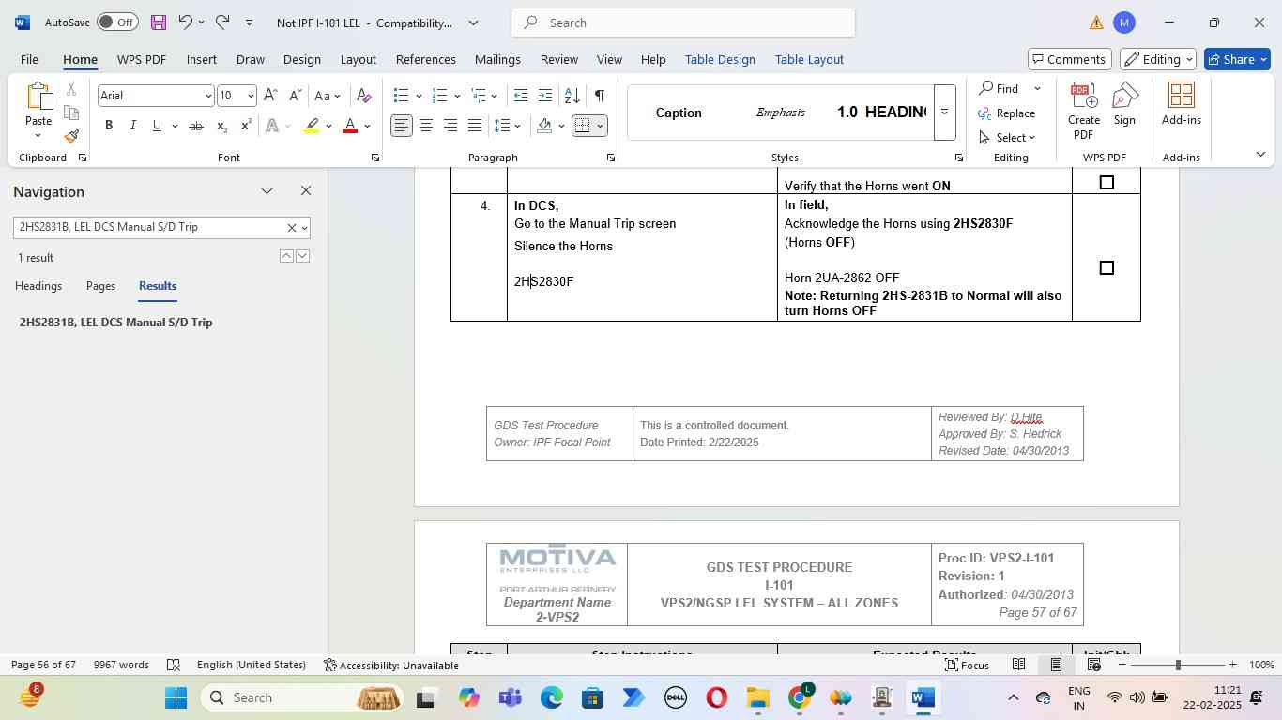Viewport: 1282px width, 720px height.
Task: Justify the paragraph text
Action: tap(475, 126)
